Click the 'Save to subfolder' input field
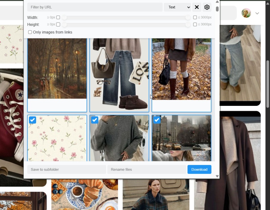The image size is (270, 210). tap(66, 169)
